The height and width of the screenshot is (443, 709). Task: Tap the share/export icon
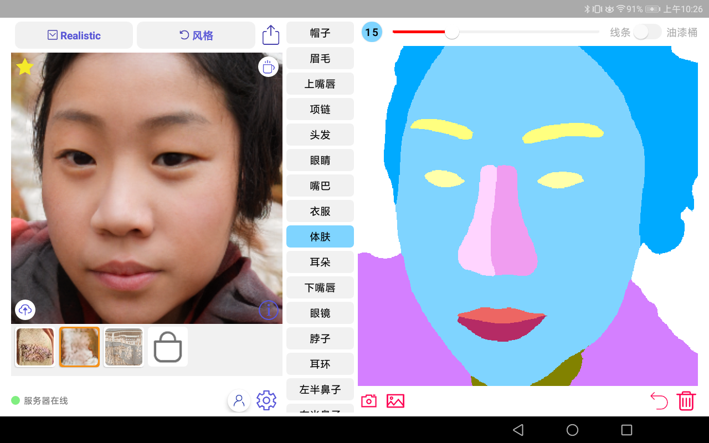click(x=270, y=35)
